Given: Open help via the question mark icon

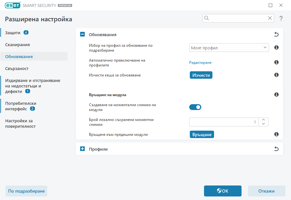Looking at the screenshot, I should 281,18.
